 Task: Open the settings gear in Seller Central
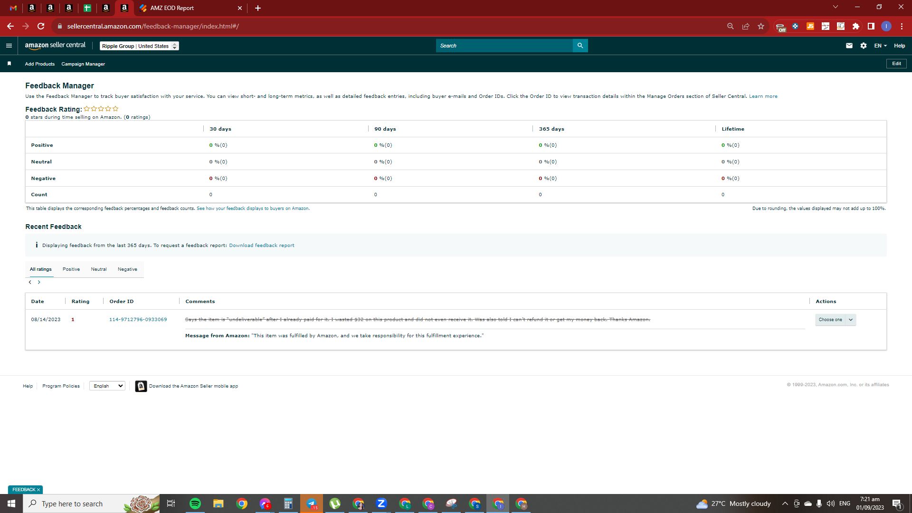(864, 46)
